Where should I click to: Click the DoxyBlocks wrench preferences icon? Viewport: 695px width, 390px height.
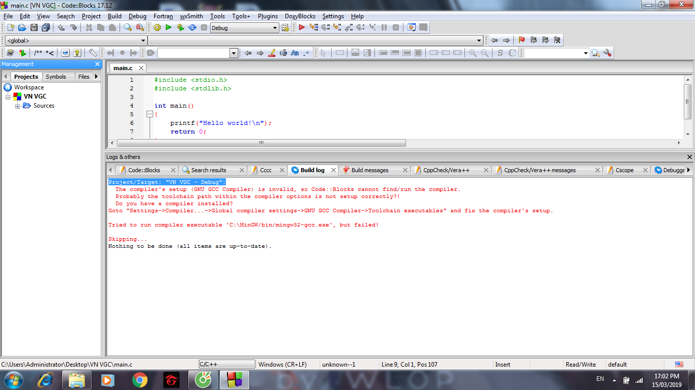[93, 53]
